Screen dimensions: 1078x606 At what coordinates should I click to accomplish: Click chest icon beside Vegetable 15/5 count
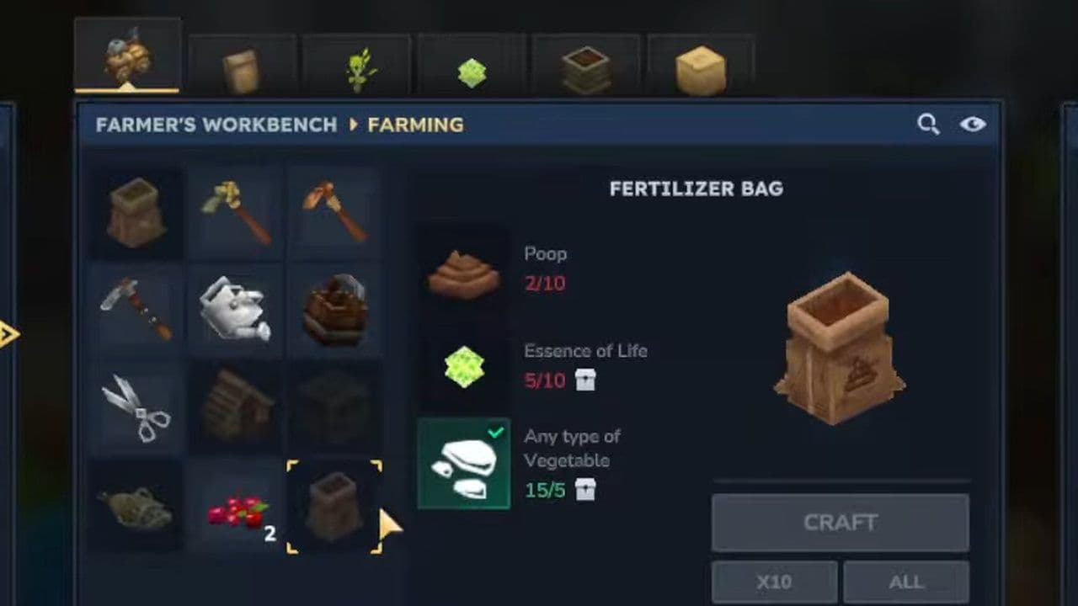pos(585,489)
